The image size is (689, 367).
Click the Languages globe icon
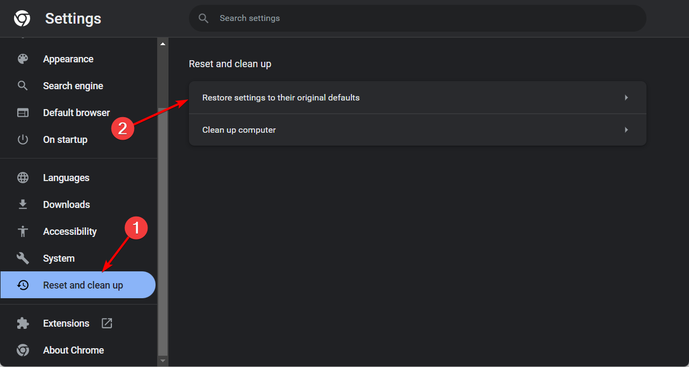coord(23,178)
